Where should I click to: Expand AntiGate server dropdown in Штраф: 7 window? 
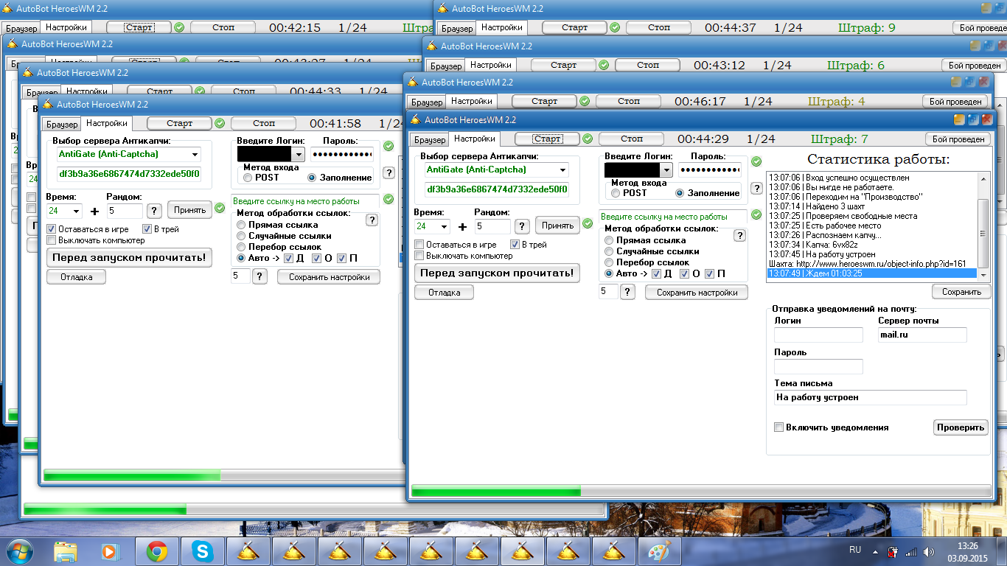coord(562,170)
